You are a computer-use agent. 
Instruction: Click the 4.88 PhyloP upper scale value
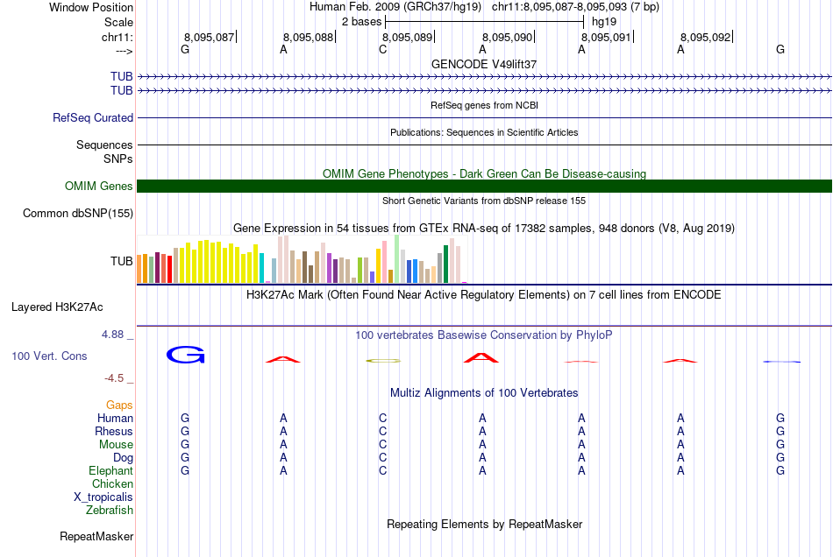click(112, 335)
